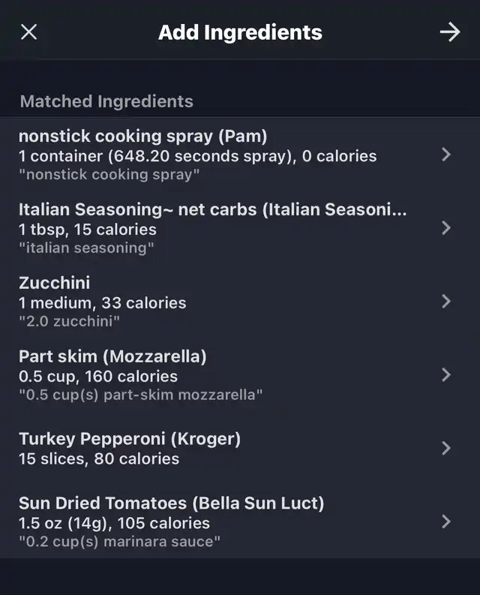This screenshot has height=595, width=480.
Task: Open Part skim (Mozzarella) chevron arrow
Action: click(x=446, y=375)
